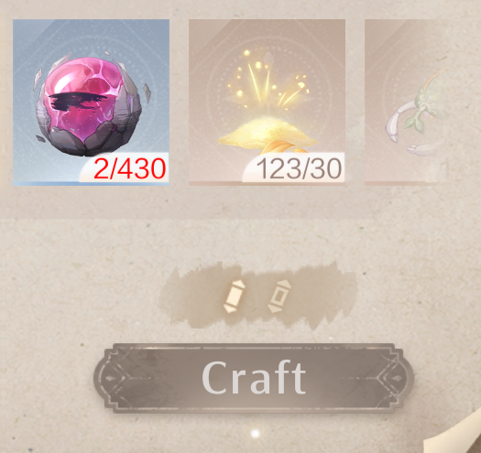Tap the red 2/430 quantity label

(x=130, y=168)
